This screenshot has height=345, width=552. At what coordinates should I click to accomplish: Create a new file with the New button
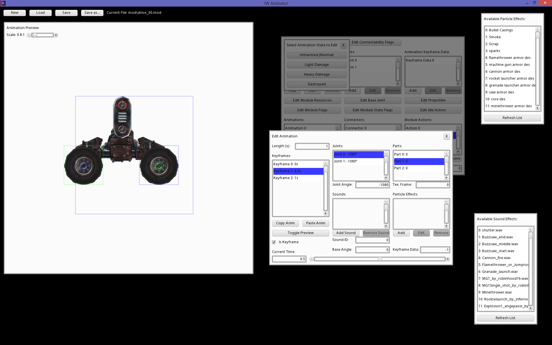tap(14, 13)
